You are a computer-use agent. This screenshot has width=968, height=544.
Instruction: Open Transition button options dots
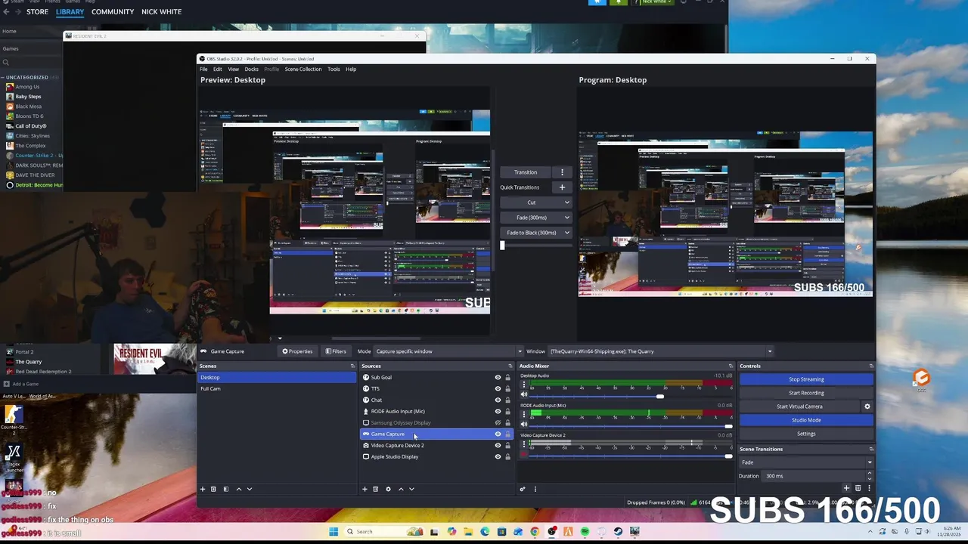(x=562, y=172)
